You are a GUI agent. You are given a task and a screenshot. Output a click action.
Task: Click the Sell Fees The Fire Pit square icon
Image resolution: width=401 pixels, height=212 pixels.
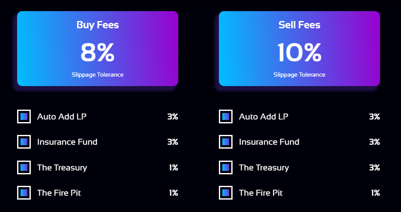coord(226,193)
